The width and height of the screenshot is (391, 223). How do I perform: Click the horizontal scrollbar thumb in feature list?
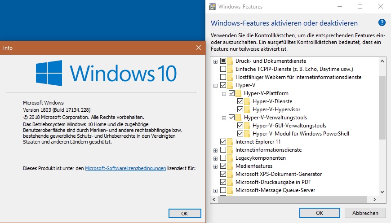293,199
